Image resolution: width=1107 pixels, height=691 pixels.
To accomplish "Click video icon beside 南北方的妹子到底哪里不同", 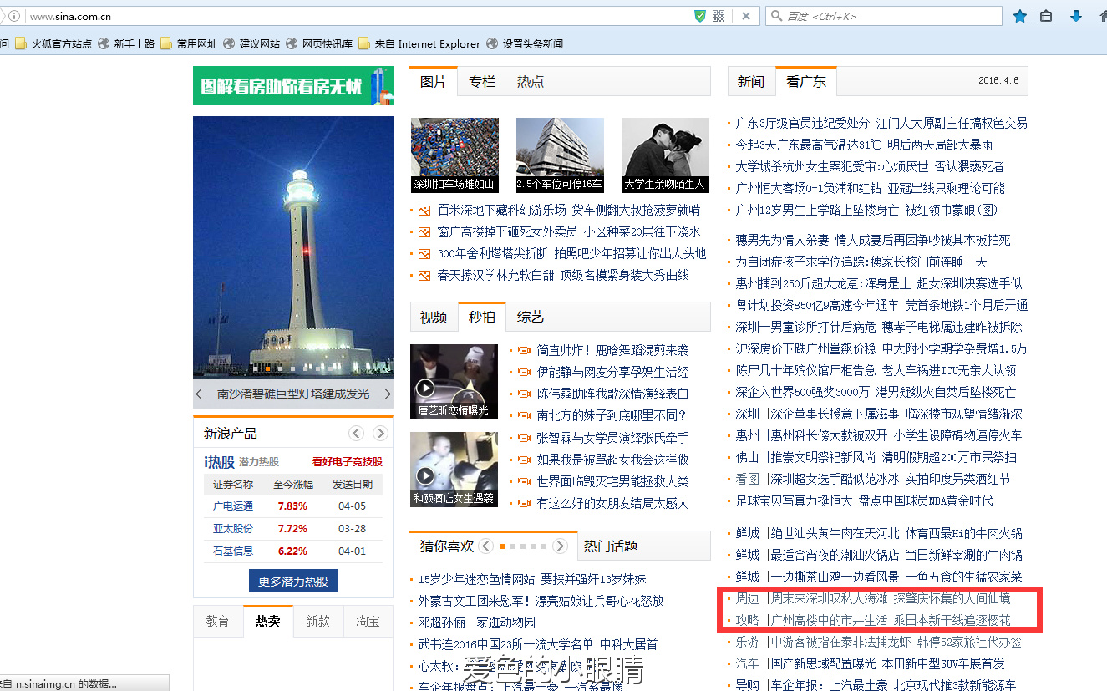I will (x=525, y=416).
